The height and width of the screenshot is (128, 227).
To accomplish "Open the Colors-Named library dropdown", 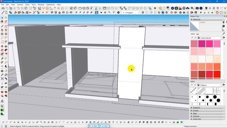I will 211,38.
